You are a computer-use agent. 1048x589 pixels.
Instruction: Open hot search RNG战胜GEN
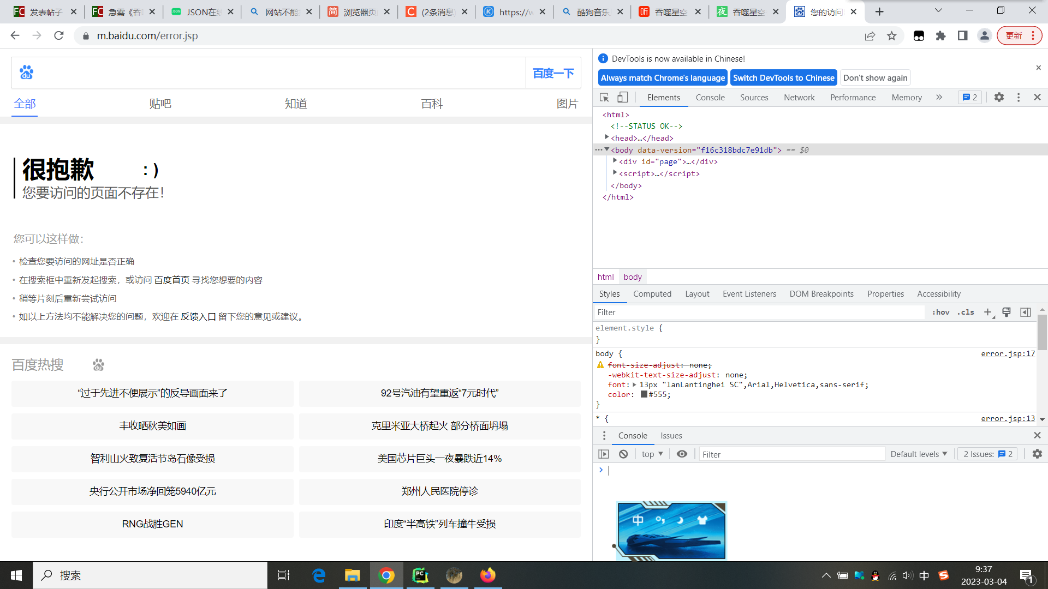pyautogui.click(x=152, y=524)
